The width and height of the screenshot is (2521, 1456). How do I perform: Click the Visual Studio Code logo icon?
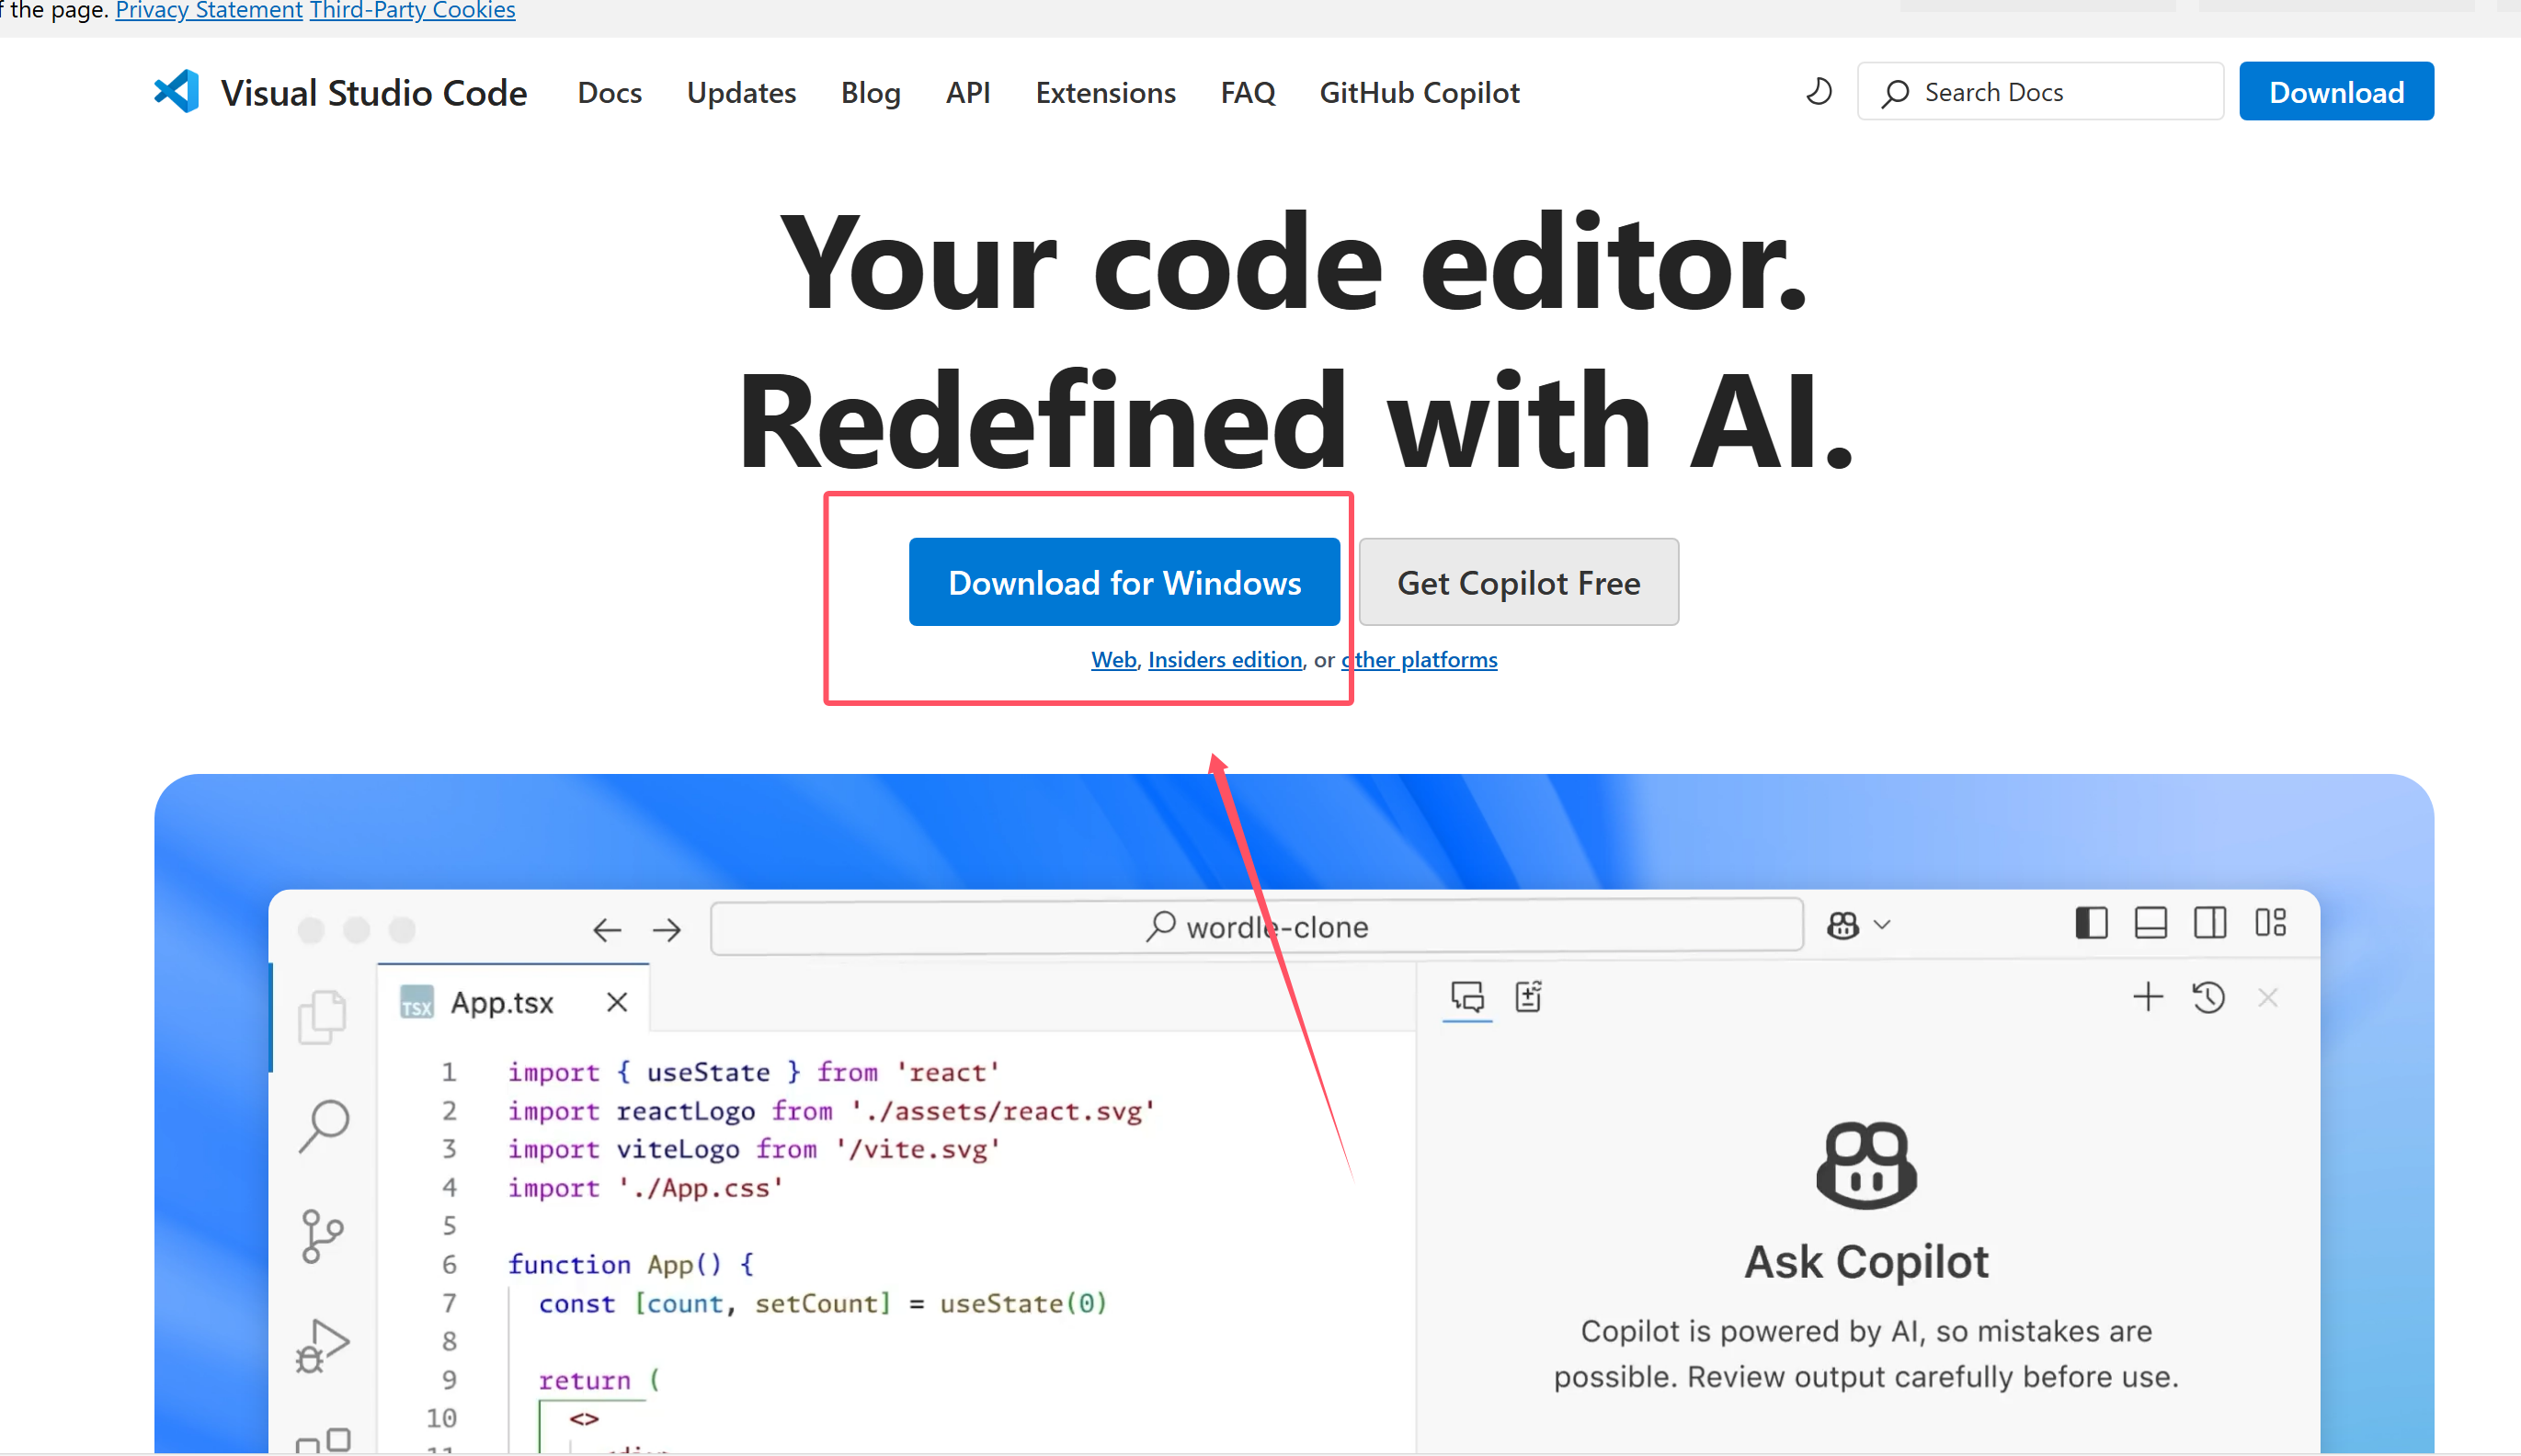pos(177,92)
